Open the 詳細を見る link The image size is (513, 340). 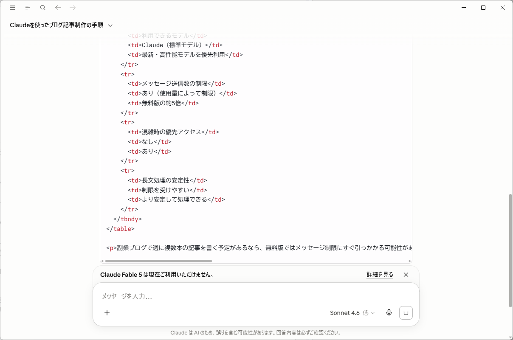(x=380, y=275)
